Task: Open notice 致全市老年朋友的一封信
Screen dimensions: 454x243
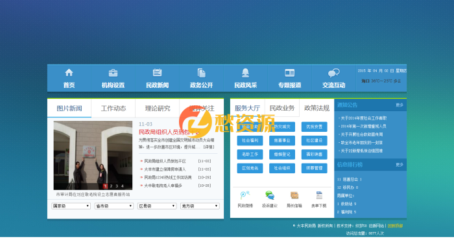Action: (361, 143)
